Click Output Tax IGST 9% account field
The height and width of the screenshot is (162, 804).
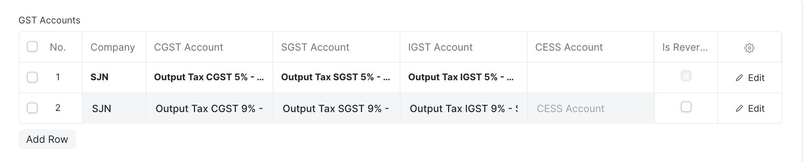(x=463, y=109)
